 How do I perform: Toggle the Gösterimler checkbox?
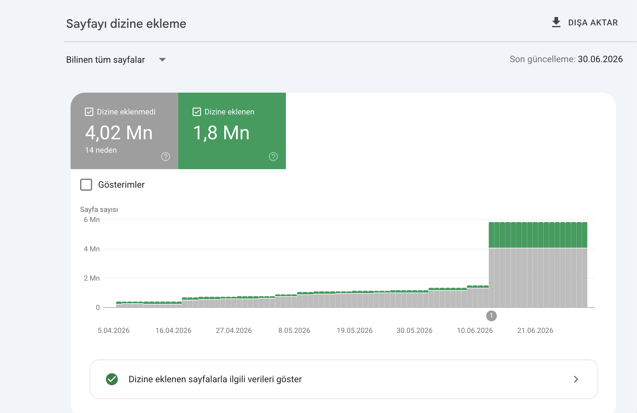point(86,185)
